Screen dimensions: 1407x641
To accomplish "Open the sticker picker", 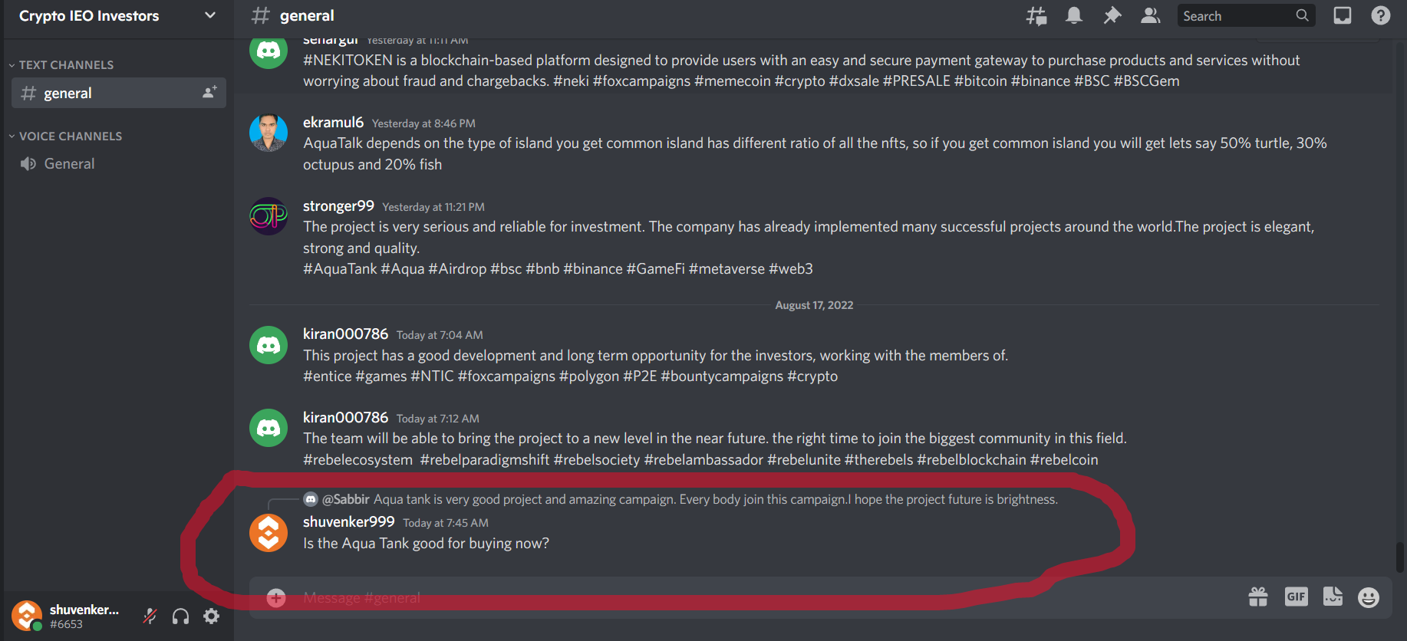I will (1333, 597).
